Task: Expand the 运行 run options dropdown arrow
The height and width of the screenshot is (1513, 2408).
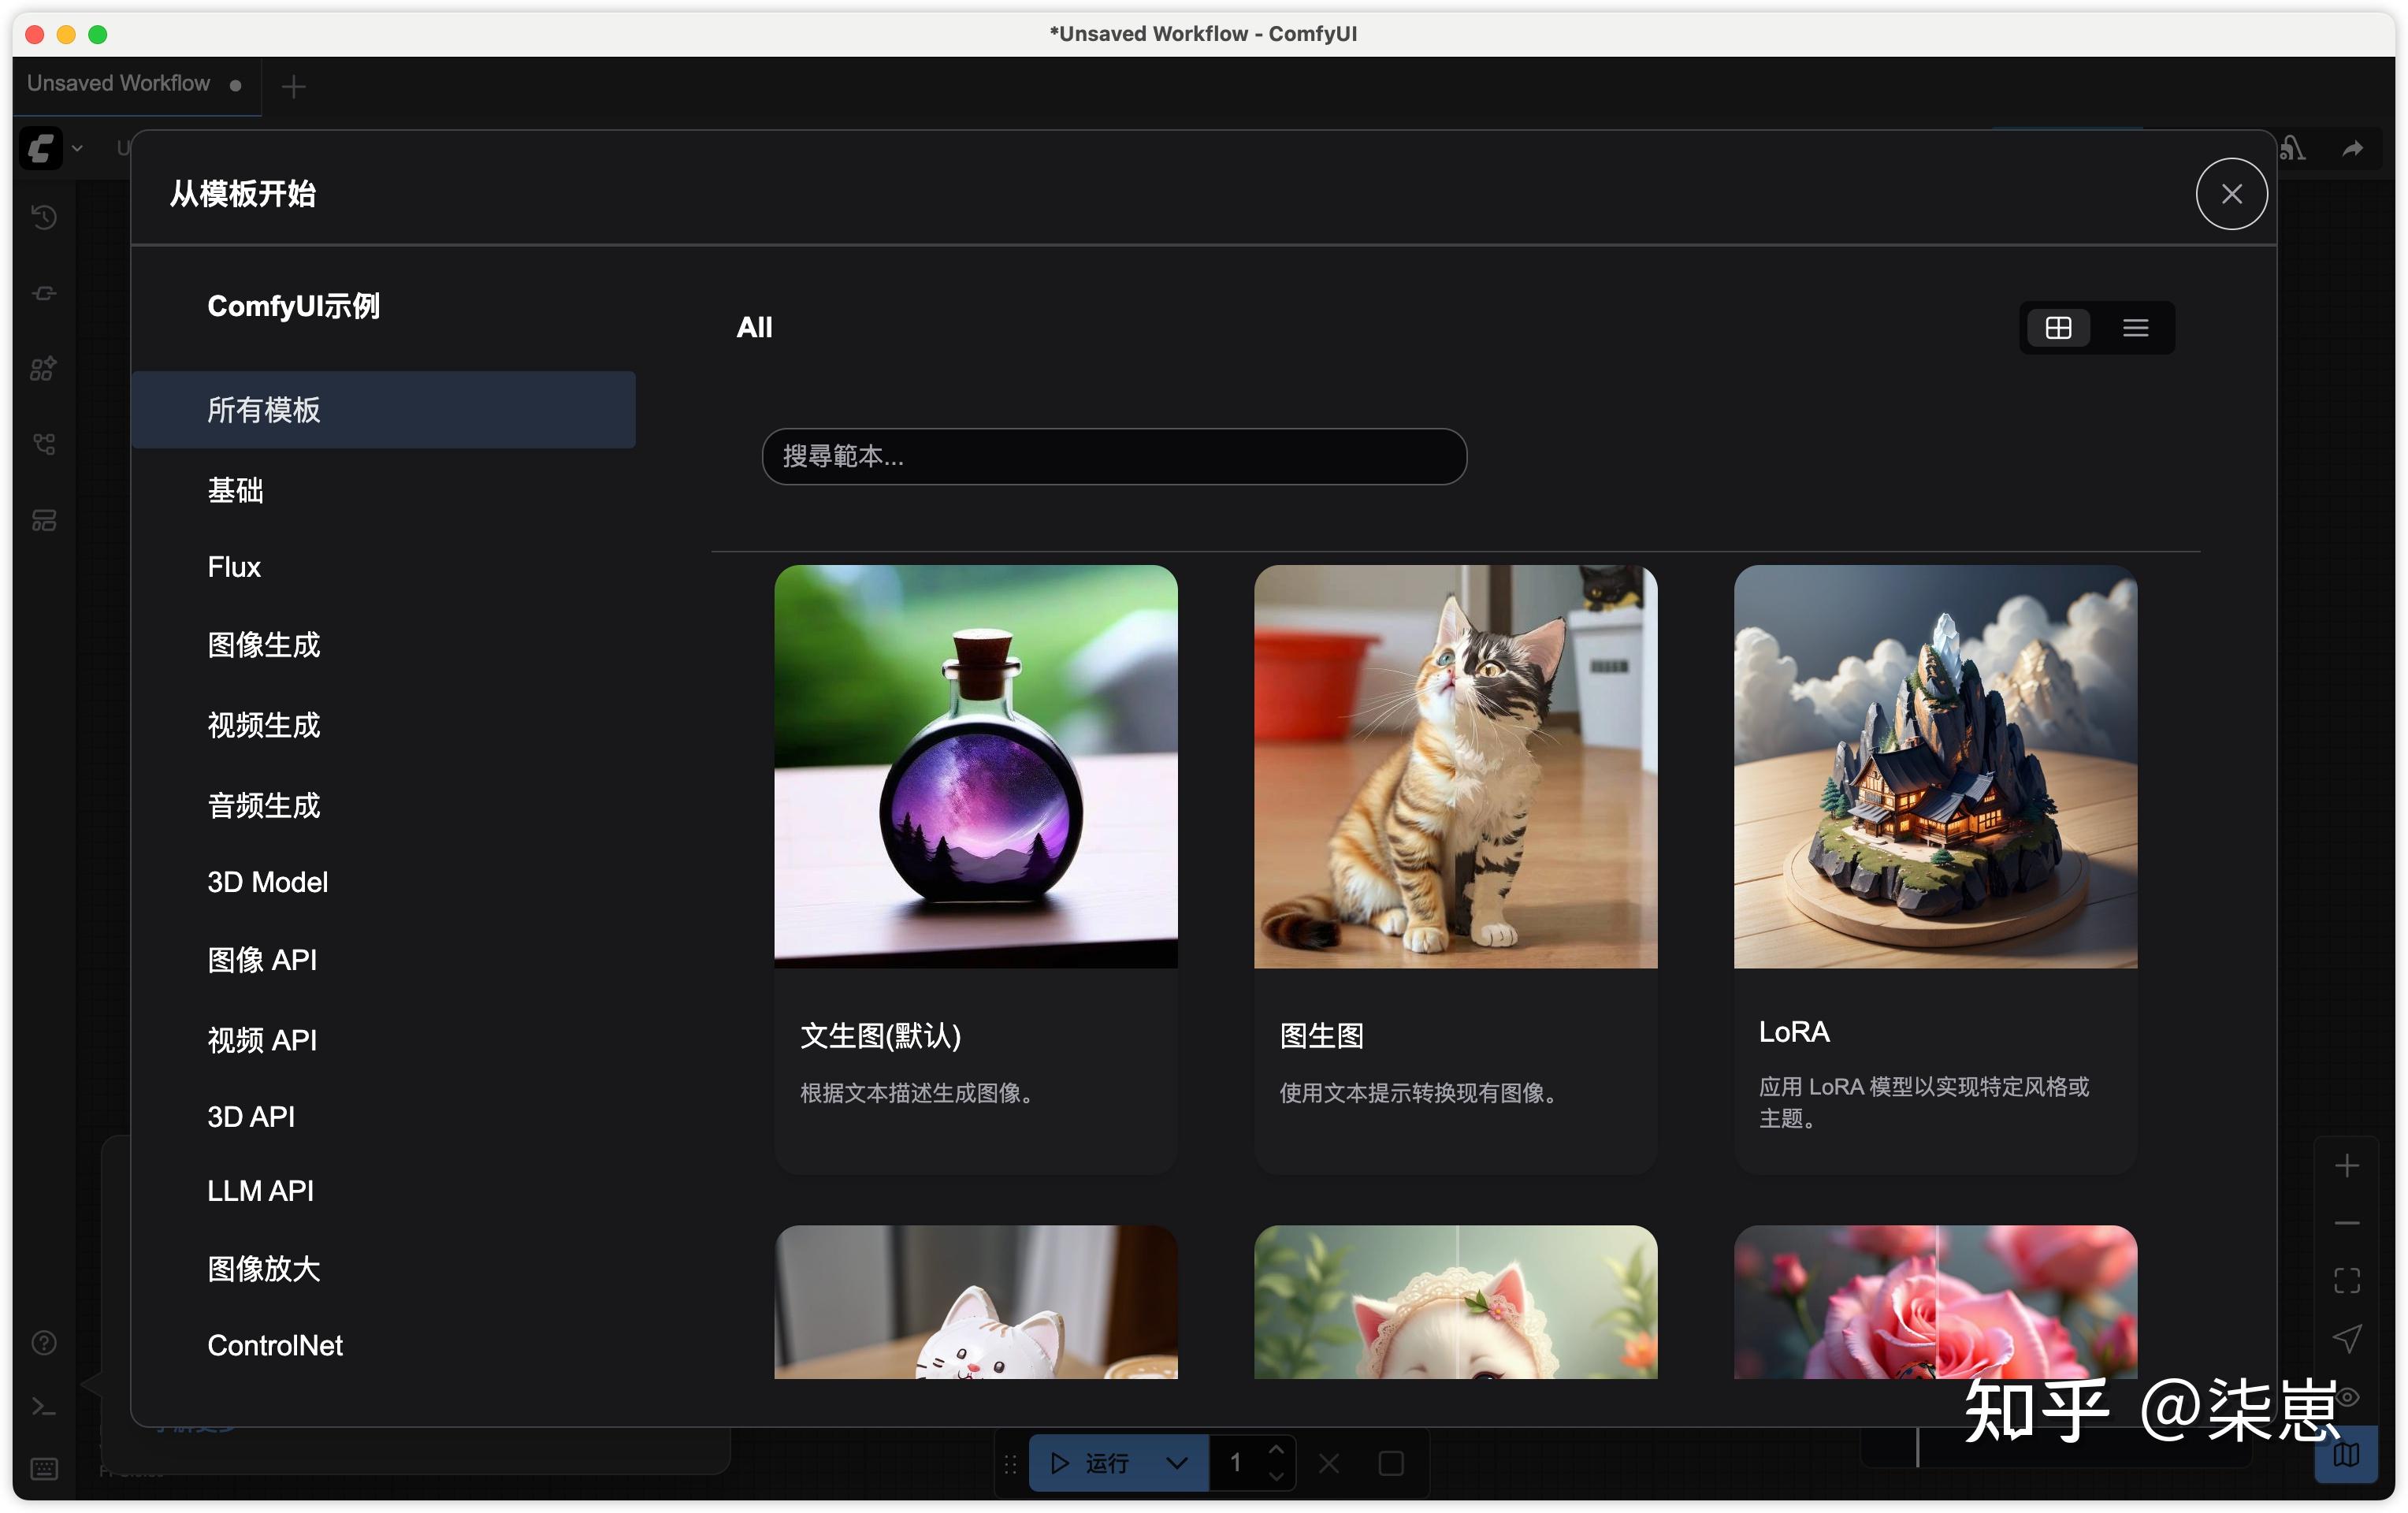Action: 1177,1463
